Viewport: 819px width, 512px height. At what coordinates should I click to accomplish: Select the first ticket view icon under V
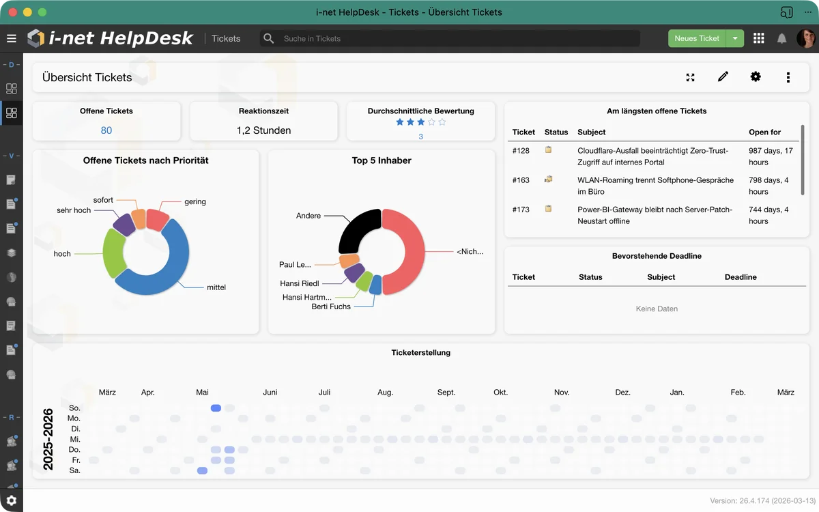[x=11, y=180]
